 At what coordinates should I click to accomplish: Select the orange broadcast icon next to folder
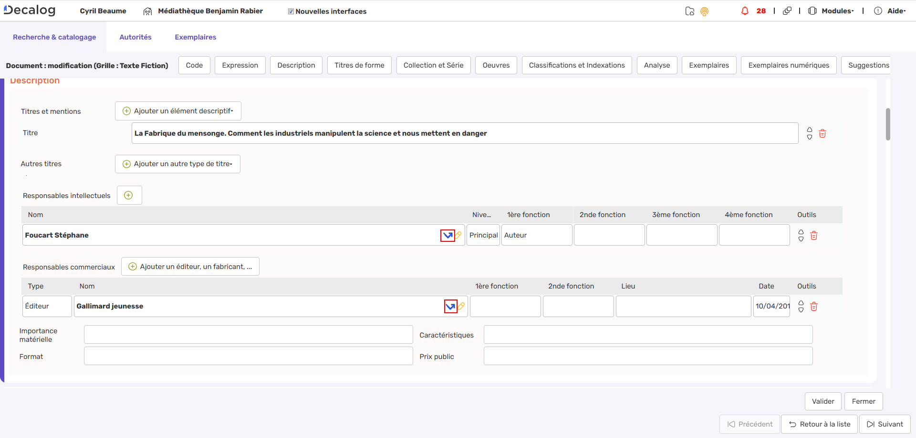pyautogui.click(x=705, y=11)
